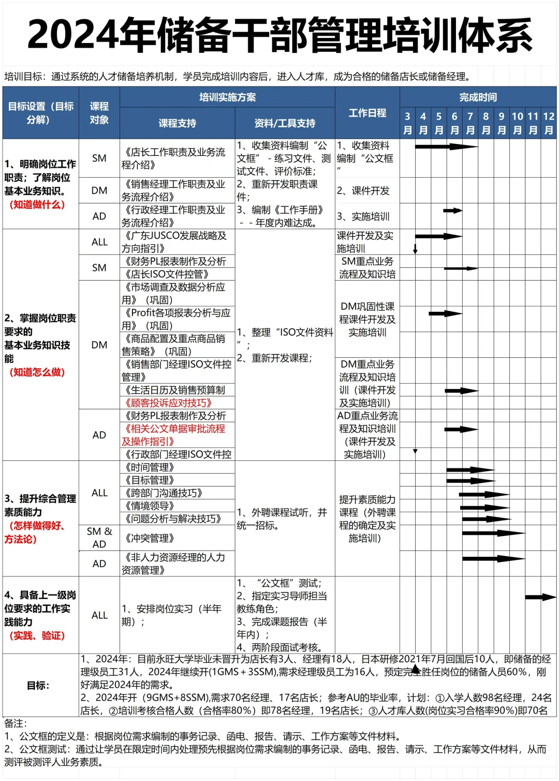The height and width of the screenshot is (781, 559).
Task: Select course 《情境领导》
Action: [178, 506]
